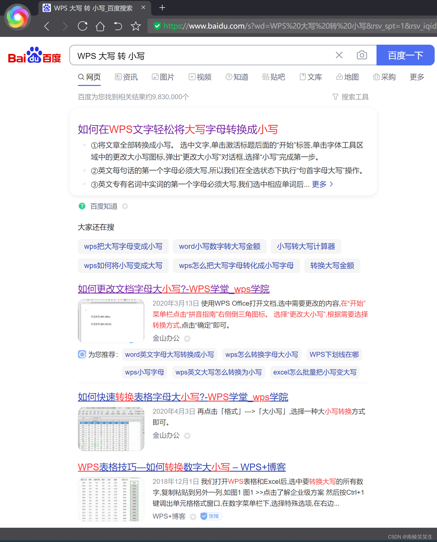437x542 pixels.
Task: Click the undo/restore closed tab icon
Action: (x=118, y=26)
